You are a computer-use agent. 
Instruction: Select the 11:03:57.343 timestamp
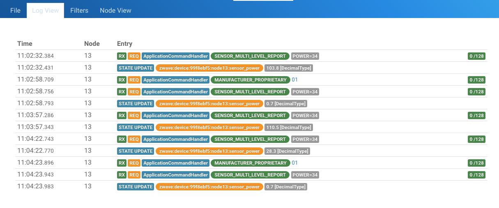[x=35, y=127]
